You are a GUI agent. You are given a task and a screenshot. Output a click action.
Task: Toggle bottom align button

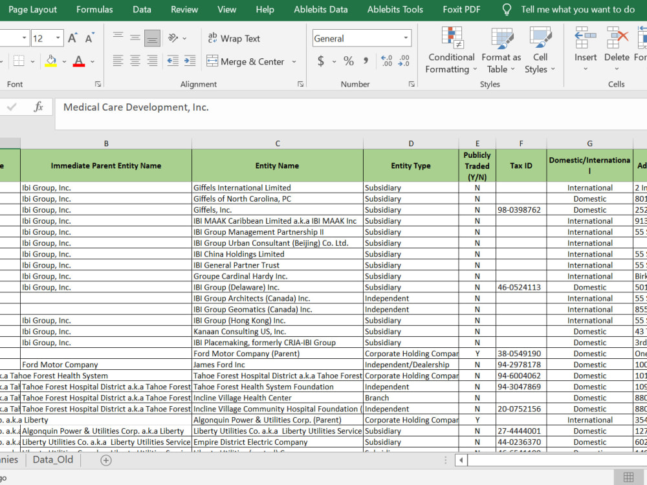[152, 38]
